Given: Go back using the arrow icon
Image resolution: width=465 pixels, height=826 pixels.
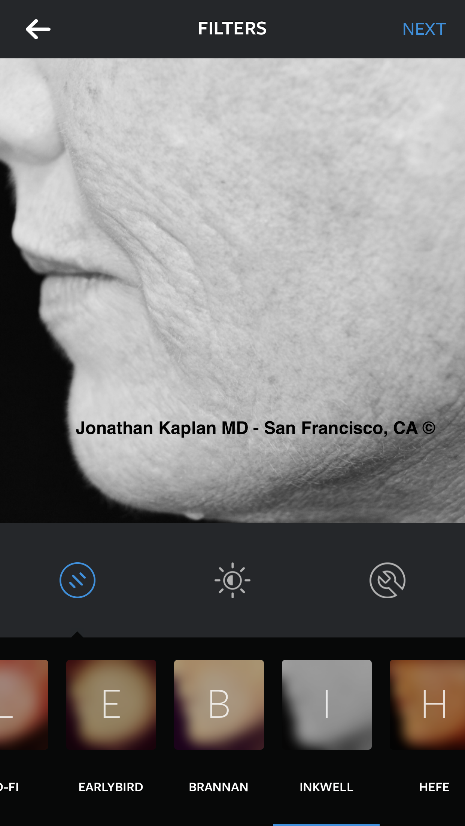Looking at the screenshot, I should [38, 29].
